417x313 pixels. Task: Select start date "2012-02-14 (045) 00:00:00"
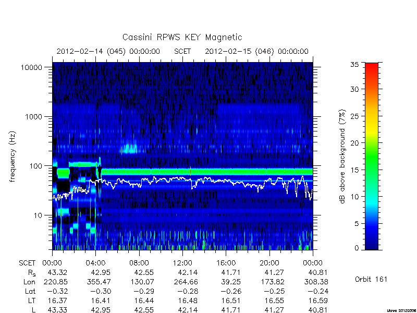tap(108, 51)
